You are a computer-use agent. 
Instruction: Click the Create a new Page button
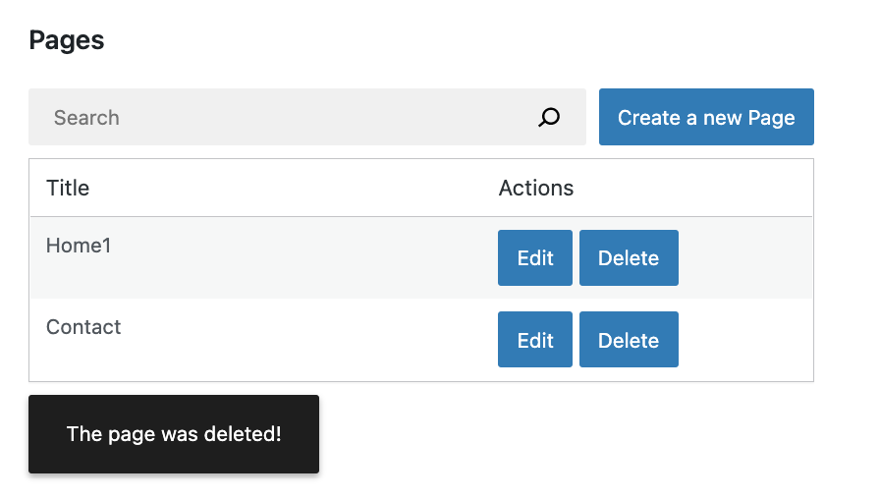pyautogui.click(x=706, y=118)
